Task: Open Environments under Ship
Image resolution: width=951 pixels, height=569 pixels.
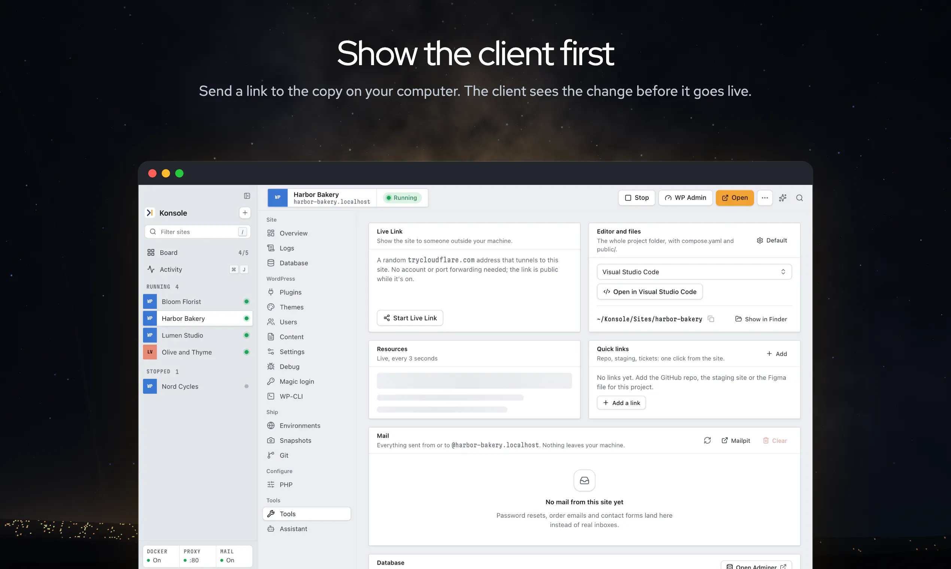Action: [306, 426]
